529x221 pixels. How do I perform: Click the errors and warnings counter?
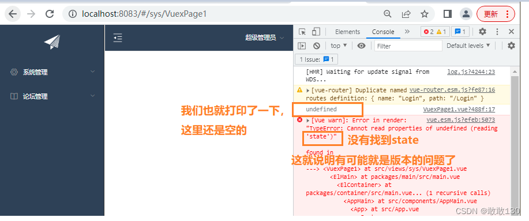pyautogui.click(x=435, y=32)
